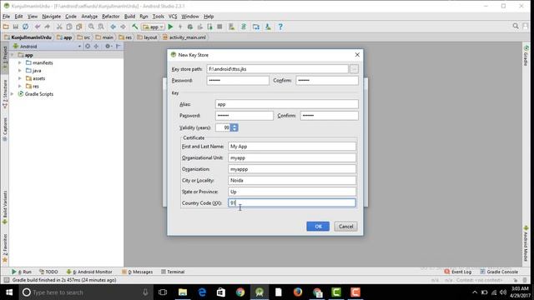Click the Debug app bug icon

190,27
